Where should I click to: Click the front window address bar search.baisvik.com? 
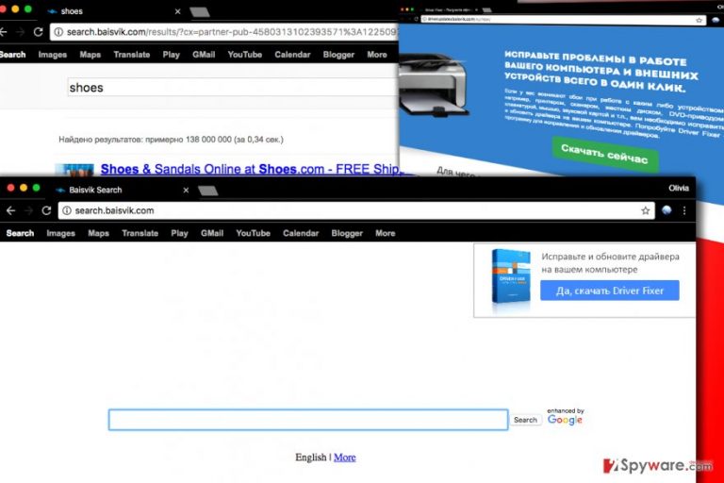click(356, 210)
